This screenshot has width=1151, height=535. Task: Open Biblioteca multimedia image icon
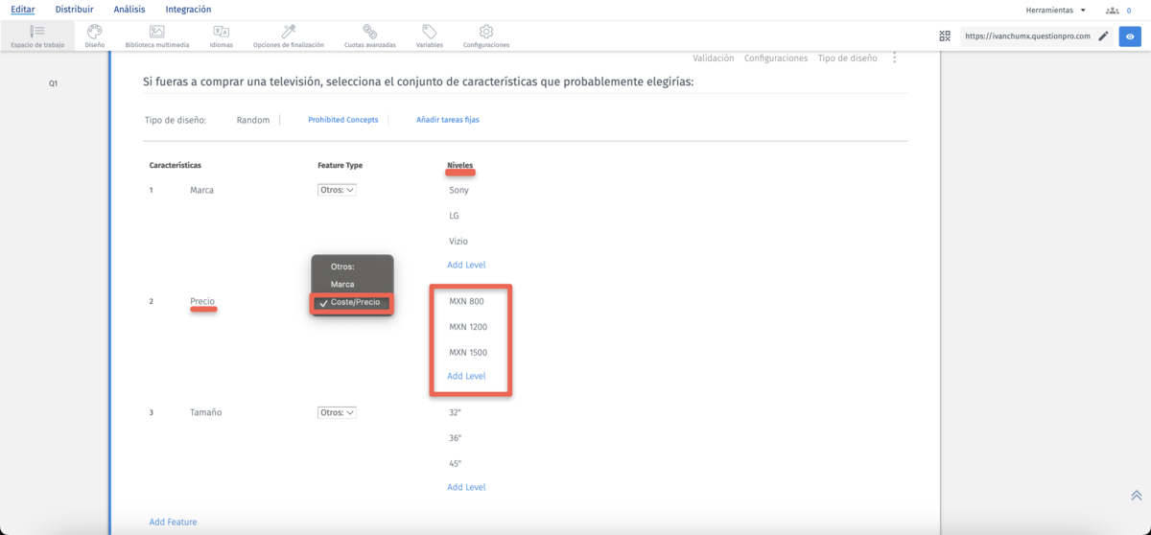coord(156,33)
